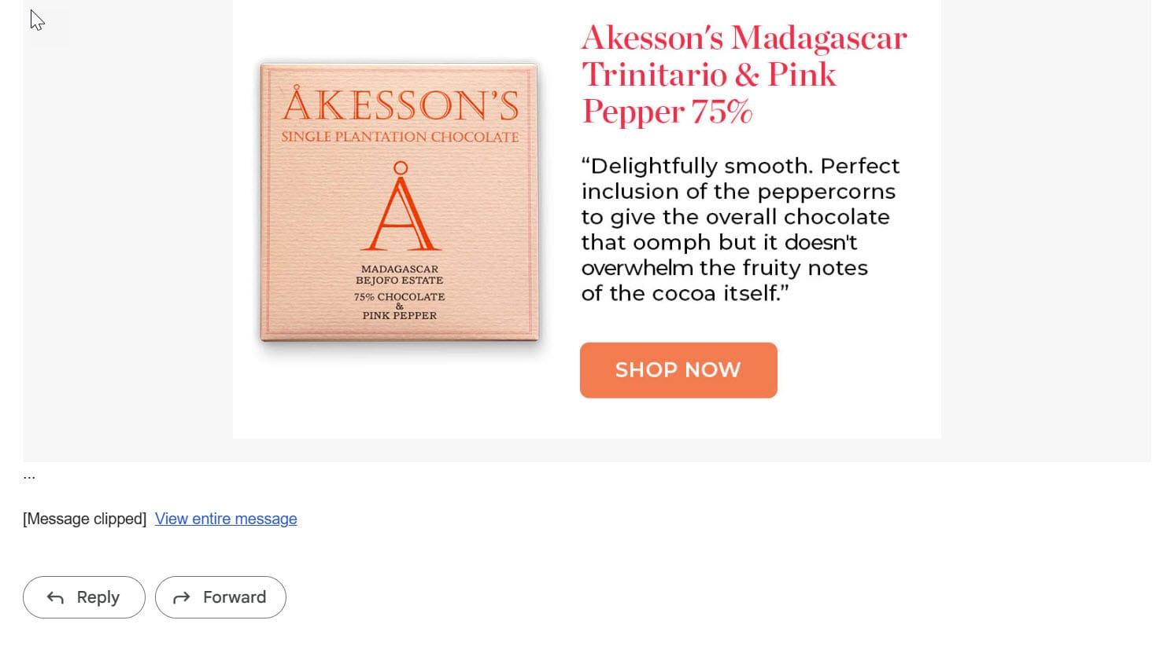Reply to this email

pos(84,597)
